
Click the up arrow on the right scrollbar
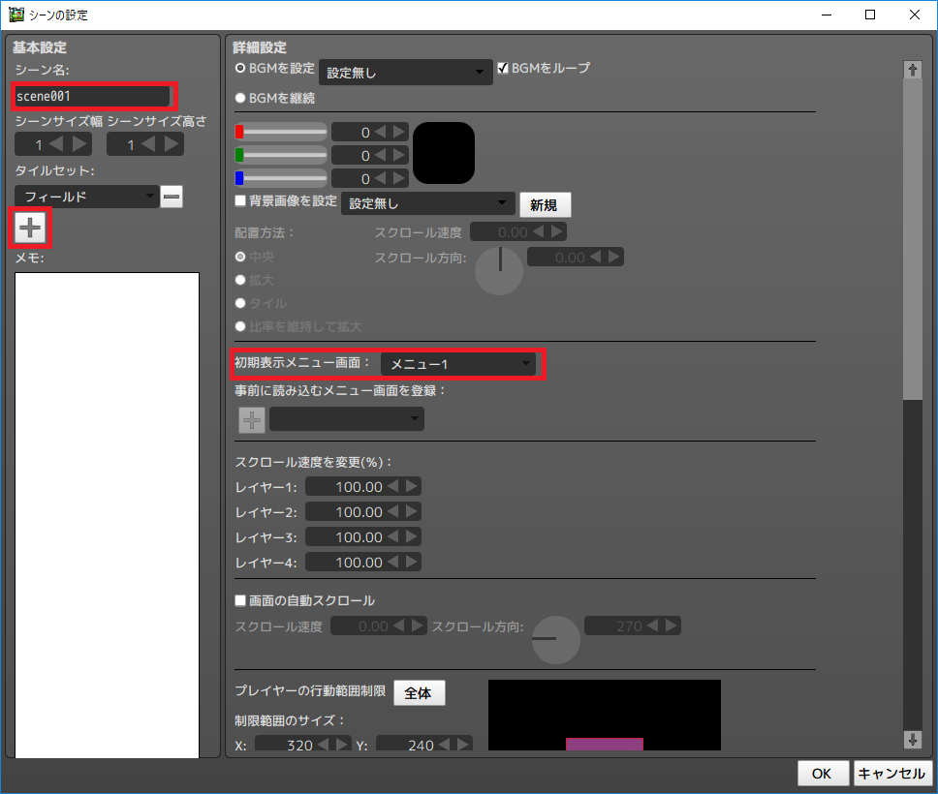click(x=912, y=69)
